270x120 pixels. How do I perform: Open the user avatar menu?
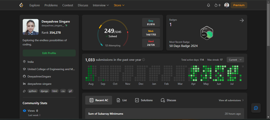pyautogui.click(x=227, y=5)
